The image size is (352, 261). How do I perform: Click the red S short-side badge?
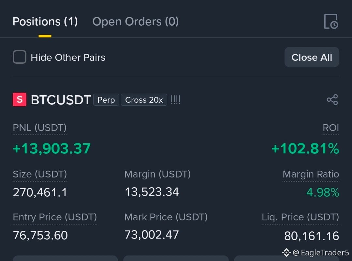pyautogui.click(x=20, y=99)
